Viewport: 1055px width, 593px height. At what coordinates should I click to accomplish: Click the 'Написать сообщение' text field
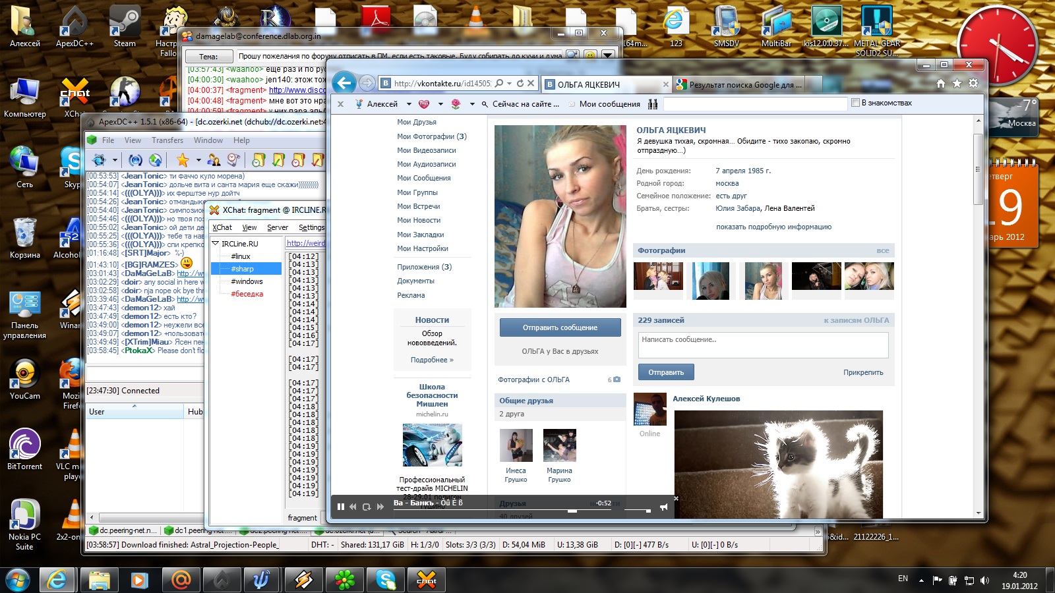pos(763,345)
